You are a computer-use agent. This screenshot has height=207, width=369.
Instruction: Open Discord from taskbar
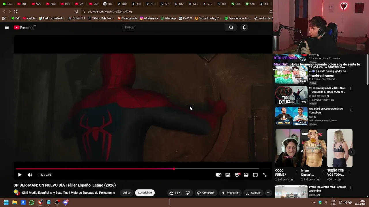click(65, 202)
